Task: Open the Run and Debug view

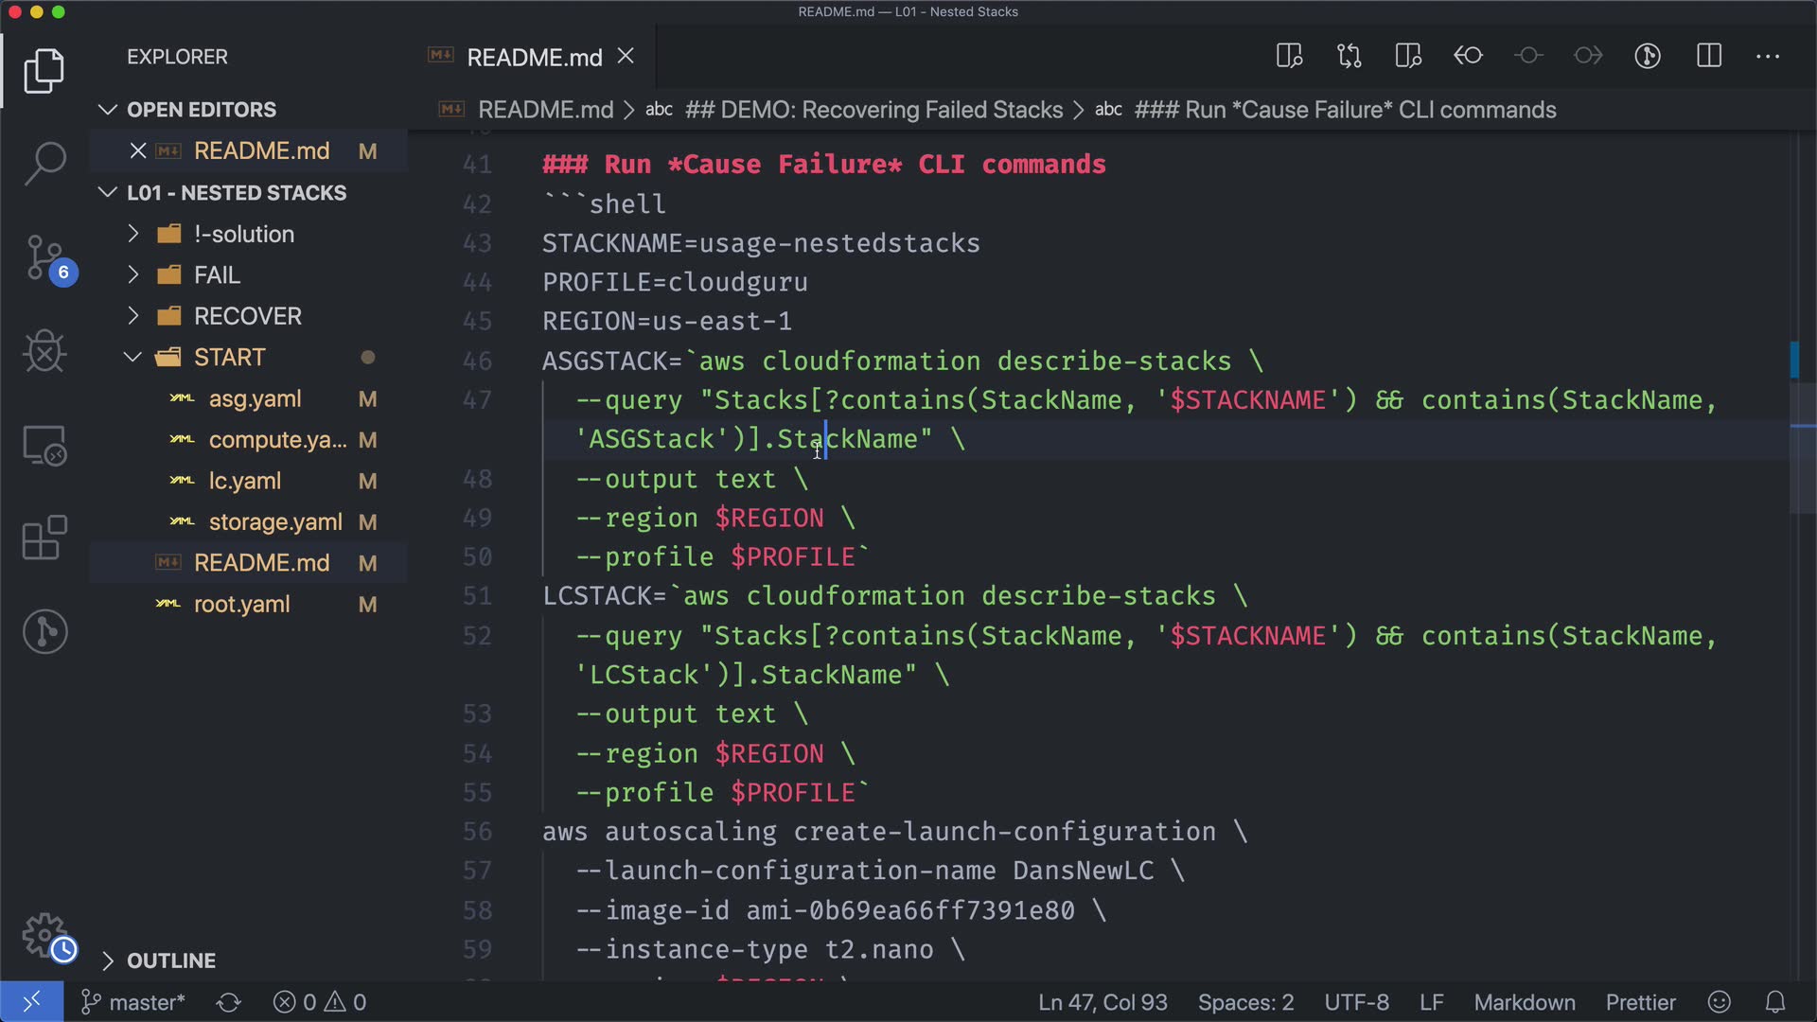Action: [44, 351]
